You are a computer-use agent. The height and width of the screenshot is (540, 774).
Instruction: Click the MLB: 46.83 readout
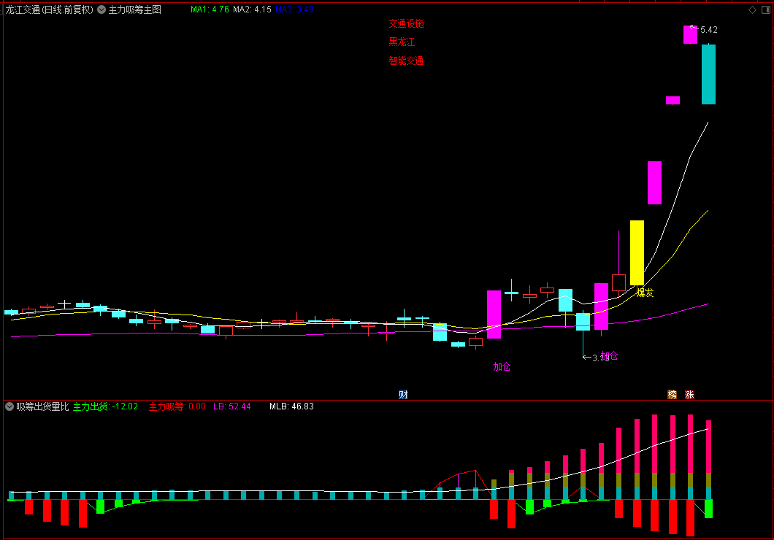292,407
